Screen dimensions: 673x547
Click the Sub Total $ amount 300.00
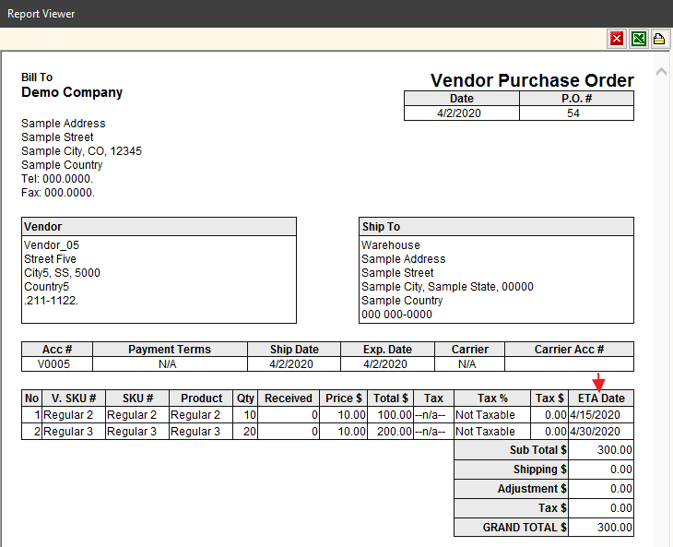tap(601, 450)
